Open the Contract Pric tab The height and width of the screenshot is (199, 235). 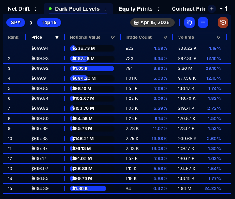point(188,9)
